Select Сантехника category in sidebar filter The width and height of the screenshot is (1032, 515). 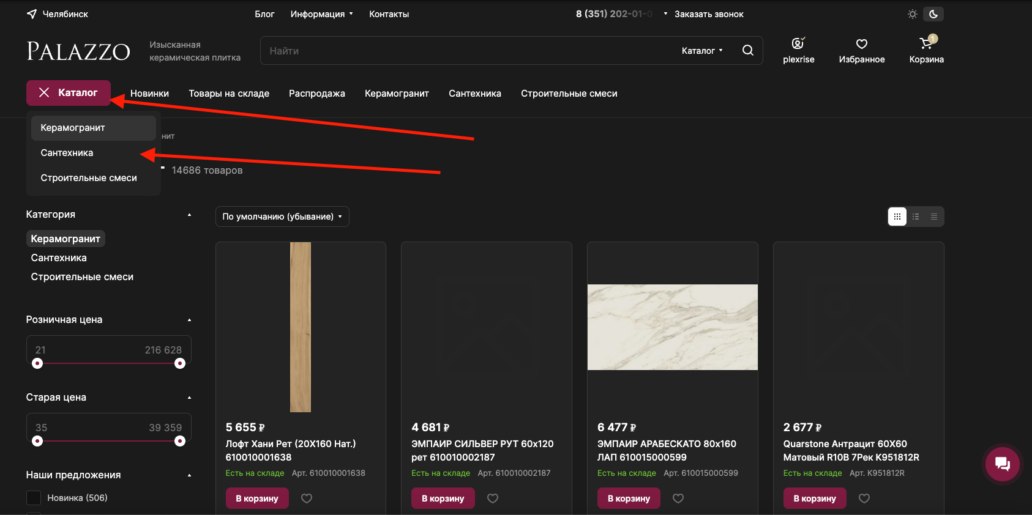pos(59,258)
